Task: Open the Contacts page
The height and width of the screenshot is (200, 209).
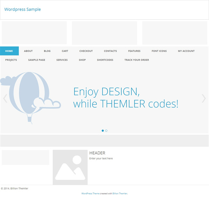Action: click(110, 51)
